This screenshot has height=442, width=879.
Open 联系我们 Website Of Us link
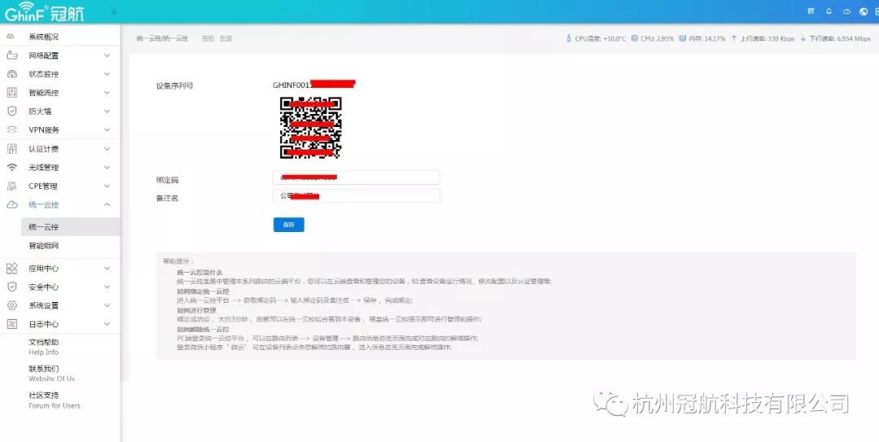click(x=51, y=374)
